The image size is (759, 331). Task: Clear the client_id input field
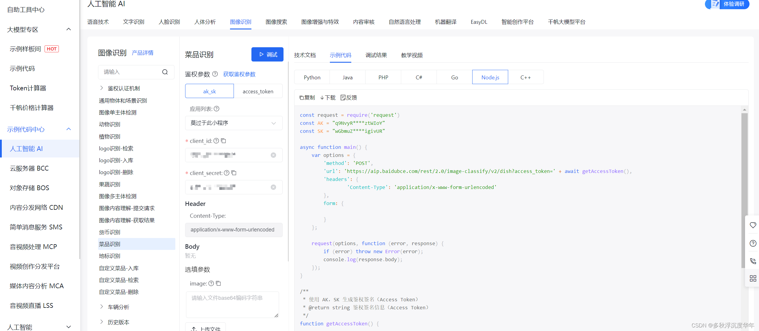273,155
